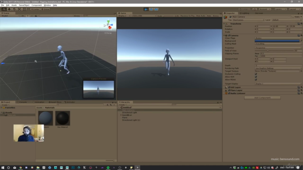Image resolution: width=303 pixels, height=170 pixels.
Task: Click the Center pivot toggle button
Action: click(35, 9)
